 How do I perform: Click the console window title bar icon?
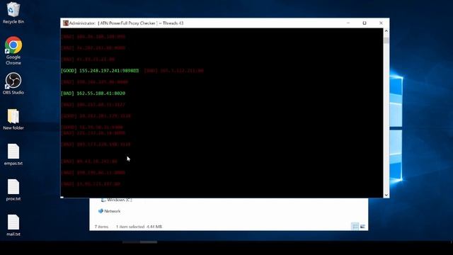[66, 23]
